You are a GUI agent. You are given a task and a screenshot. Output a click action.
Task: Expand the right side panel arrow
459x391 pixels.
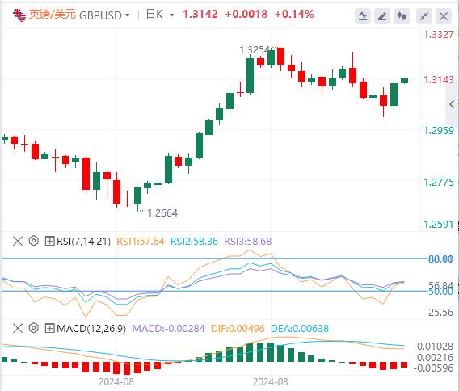click(452, 104)
